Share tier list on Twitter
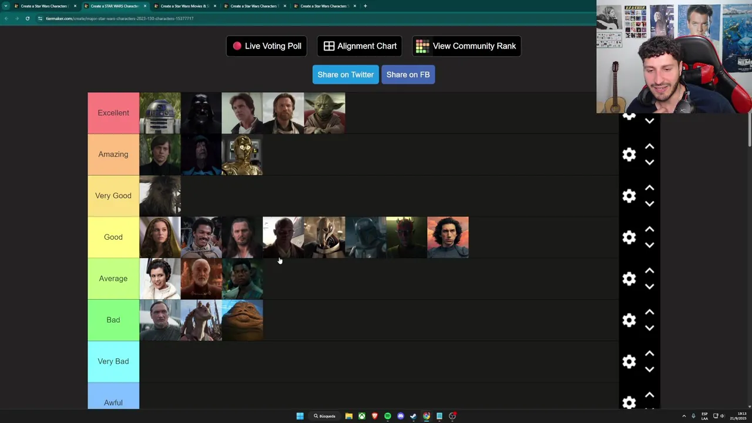This screenshot has height=423, width=752. coord(345,75)
